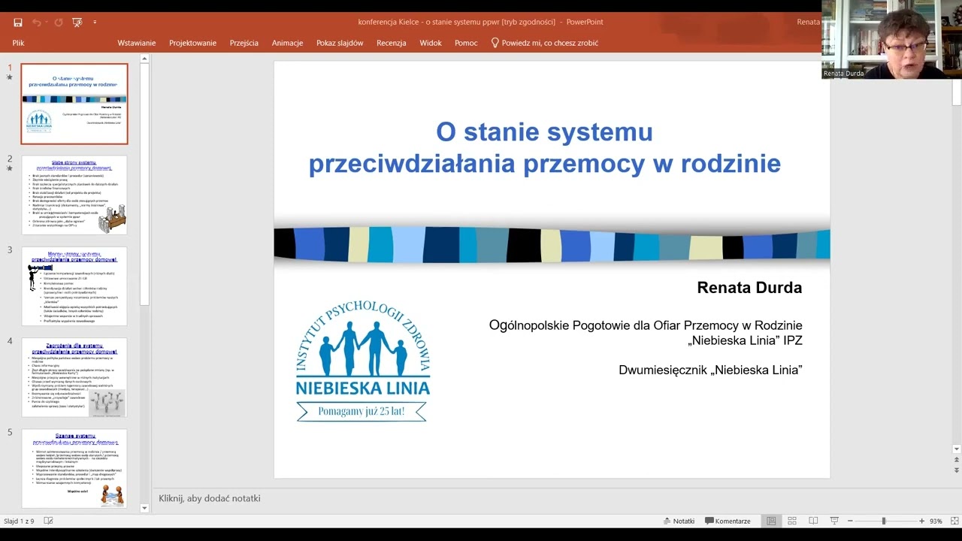
Task: Click the notes area "Kliknij, aby dodać notatki"
Action: pos(210,498)
